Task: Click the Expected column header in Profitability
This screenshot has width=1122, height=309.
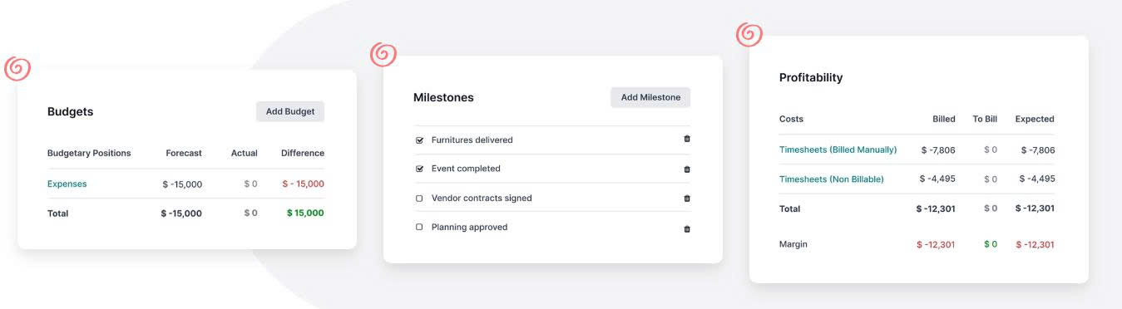Action: tap(1035, 119)
